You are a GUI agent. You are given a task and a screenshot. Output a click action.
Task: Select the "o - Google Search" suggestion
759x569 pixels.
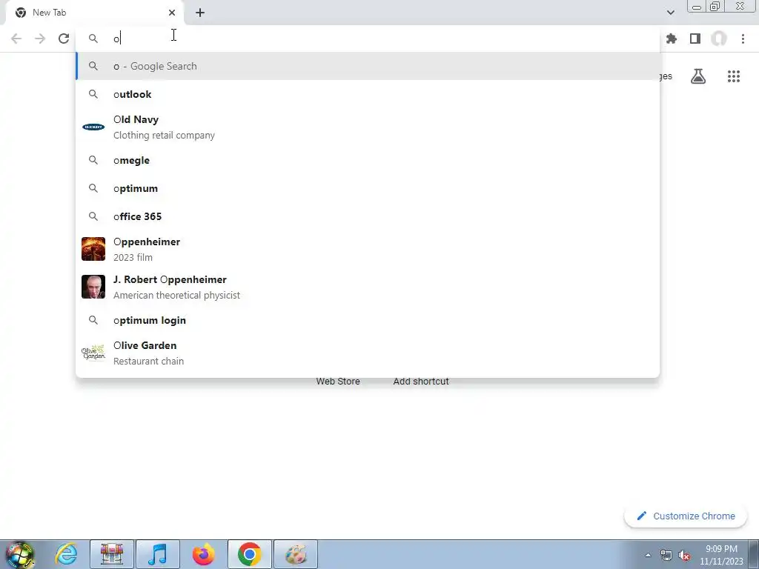coord(368,66)
